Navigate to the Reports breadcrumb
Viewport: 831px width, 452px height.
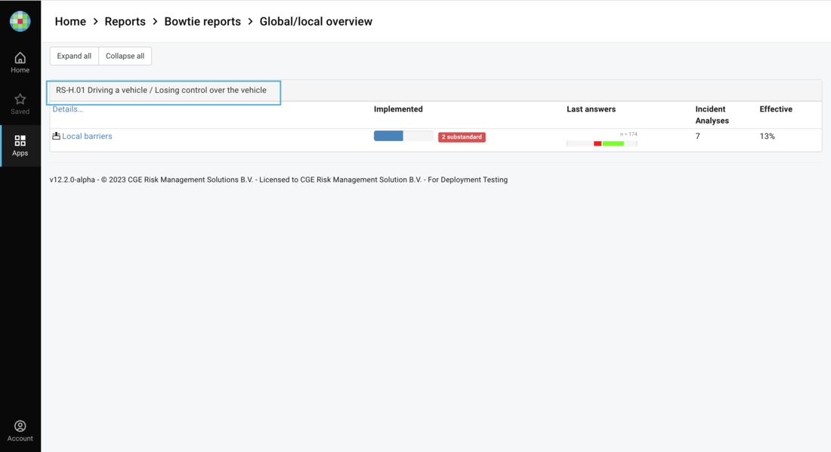125,21
